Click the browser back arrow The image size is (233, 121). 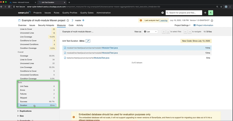(x=2, y=7)
